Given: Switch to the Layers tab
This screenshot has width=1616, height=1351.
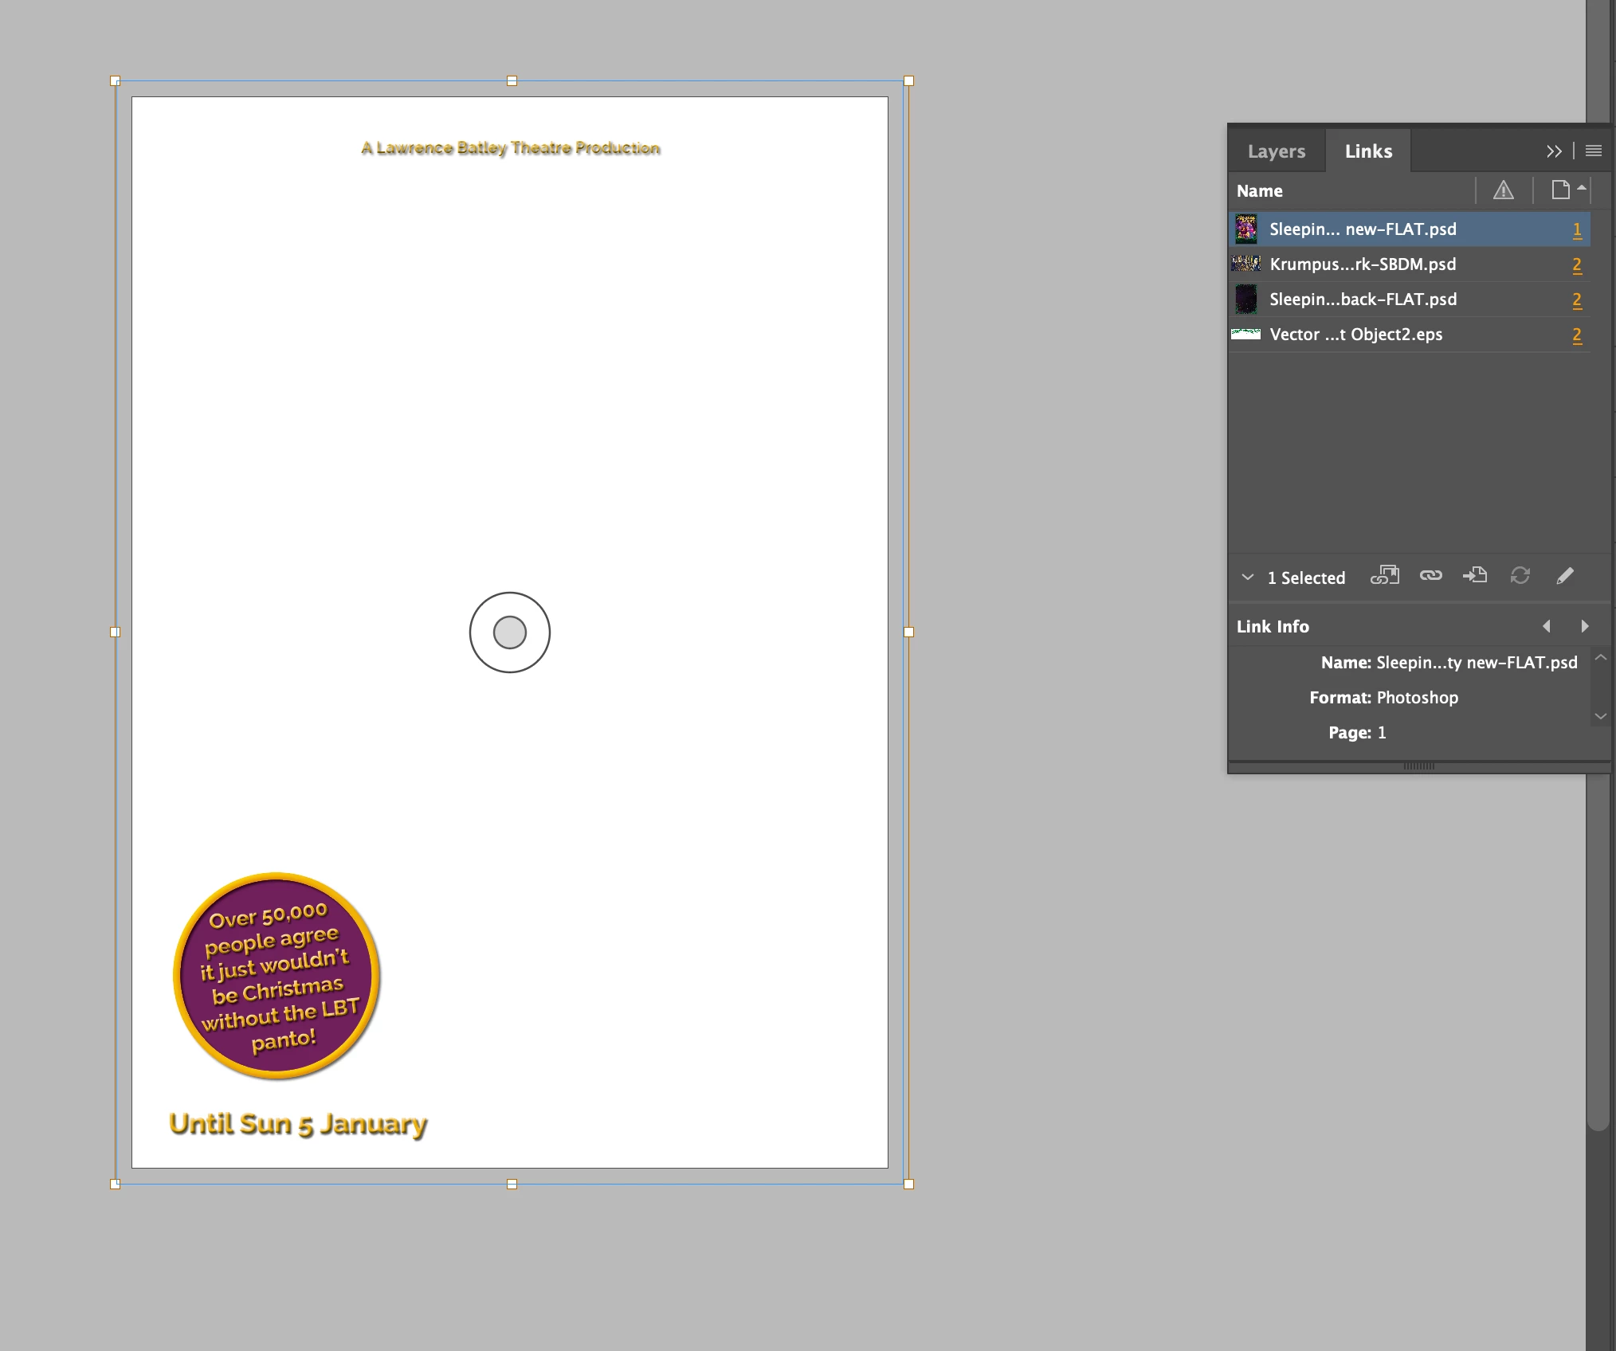Looking at the screenshot, I should pyautogui.click(x=1276, y=151).
